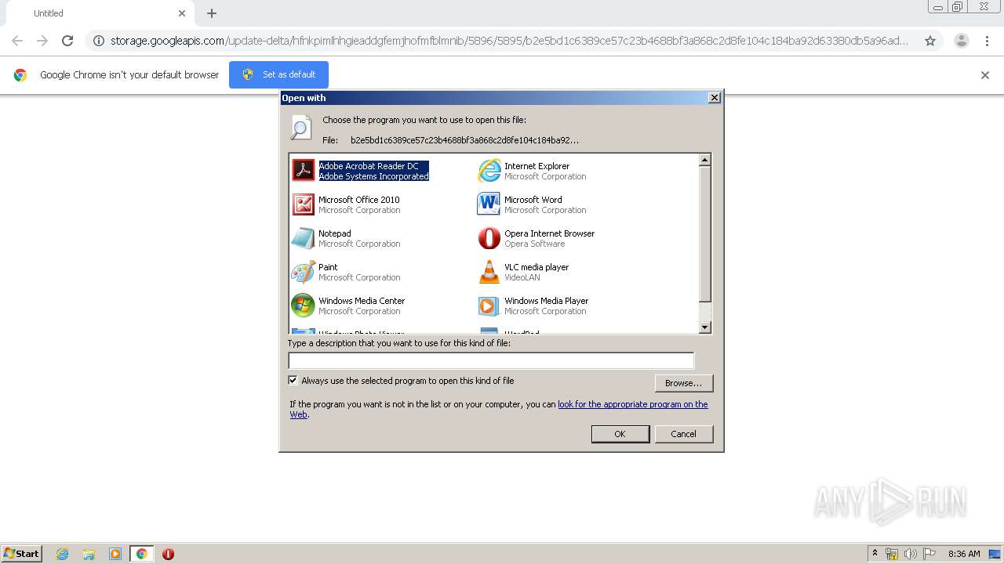Image resolution: width=1004 pixels, height=564 pixels.
Task: Show hidden system tray icons
Action: pyautogui.click(x=875, y=554)
